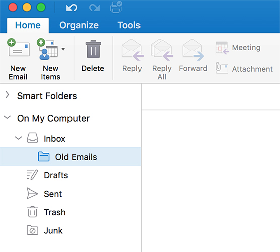Select the Old Emails folder
280x252 pixels.
pyautogui.click(x=71, y=157)
